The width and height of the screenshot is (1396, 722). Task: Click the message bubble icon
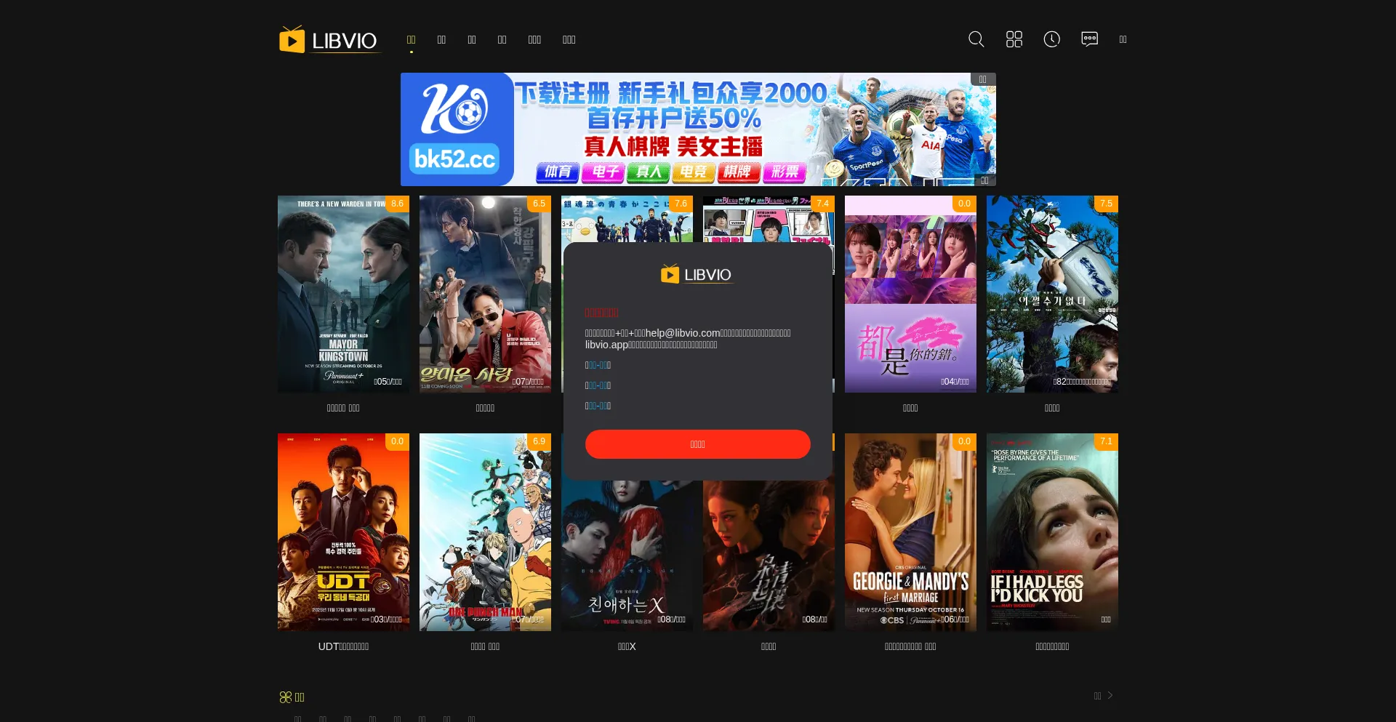[1089, 39]
